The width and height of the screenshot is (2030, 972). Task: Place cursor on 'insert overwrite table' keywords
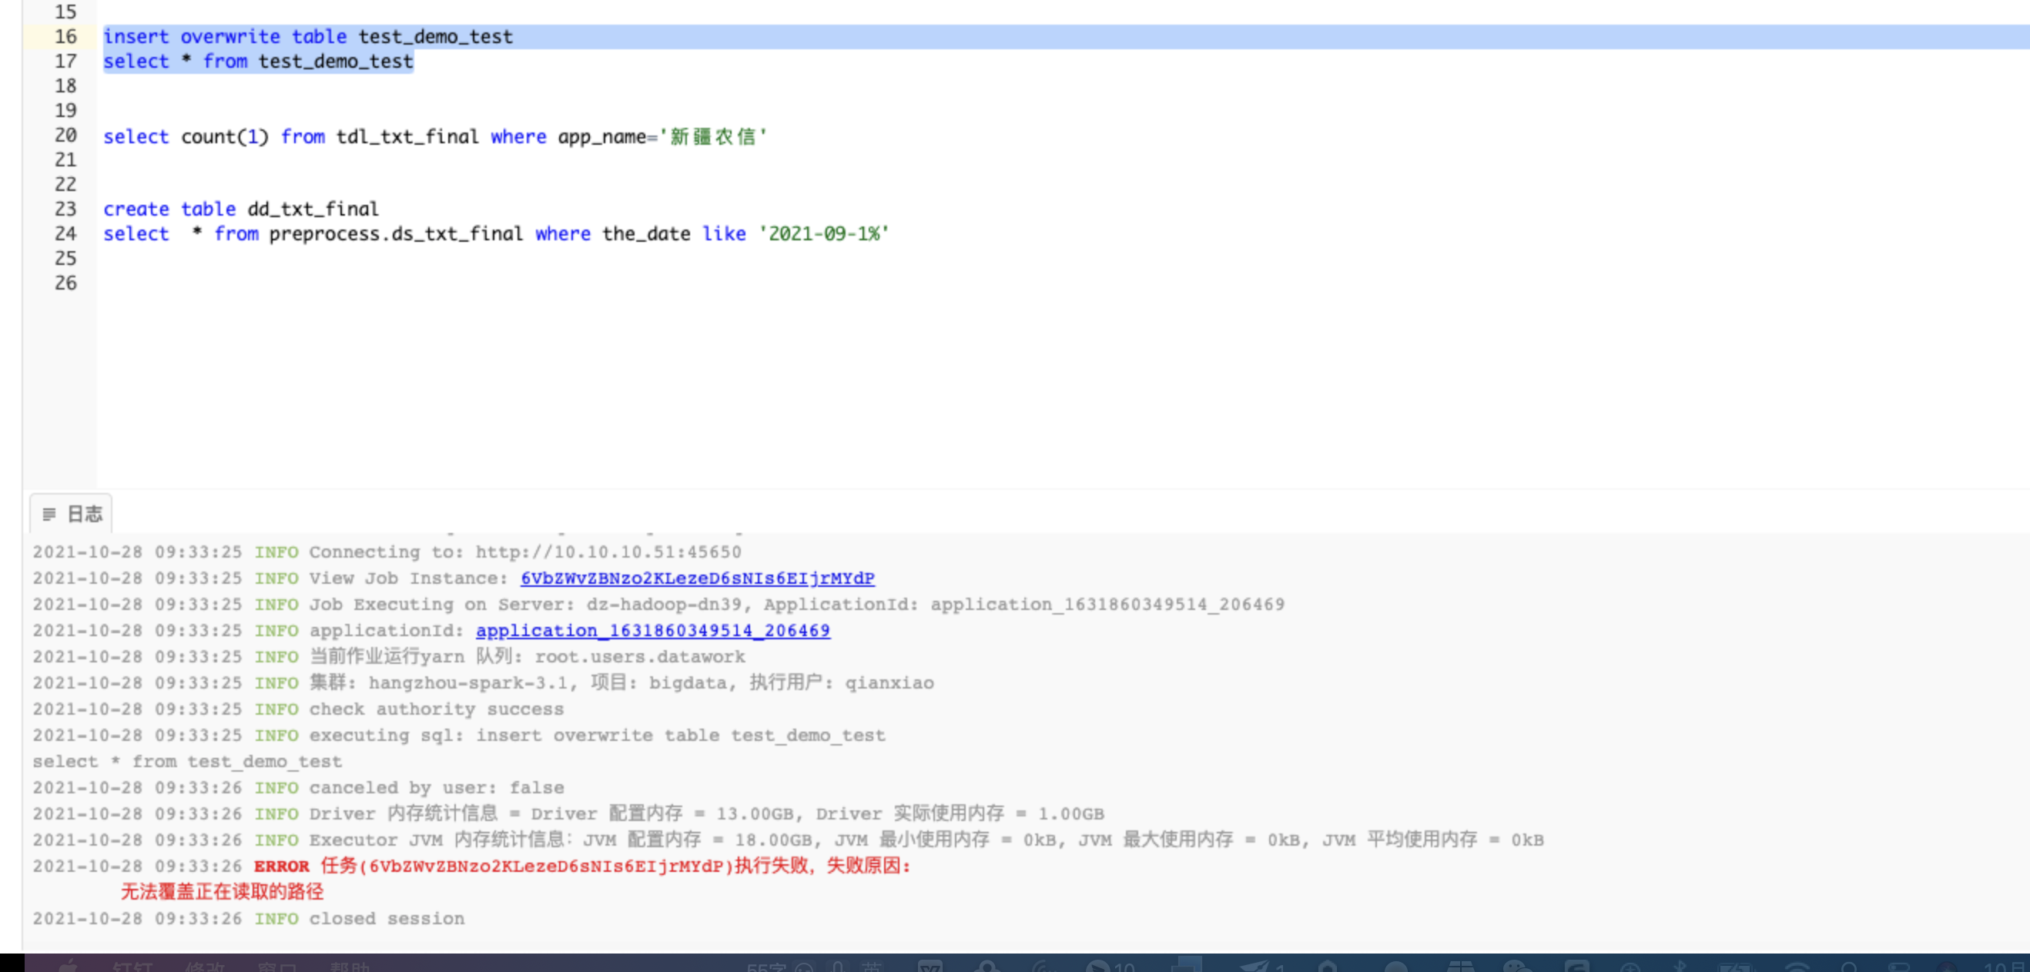pyautogui.click(x=225, y=36)
